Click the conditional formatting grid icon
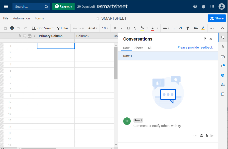Screen dimensions: 228x149 point(196,28)
